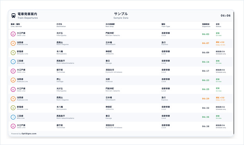244x145 pixels.
Task: Select the 04:14 departure time
Action: [x=206, y=62]
